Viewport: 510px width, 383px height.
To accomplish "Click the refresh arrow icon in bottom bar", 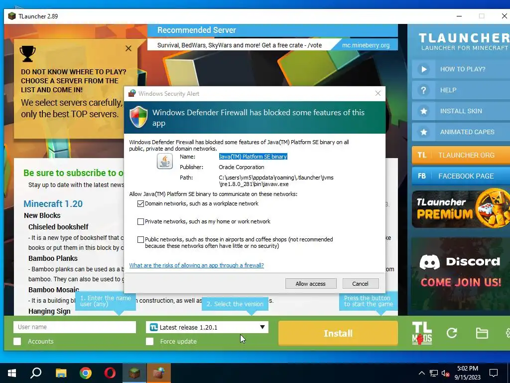I will 452,333.
